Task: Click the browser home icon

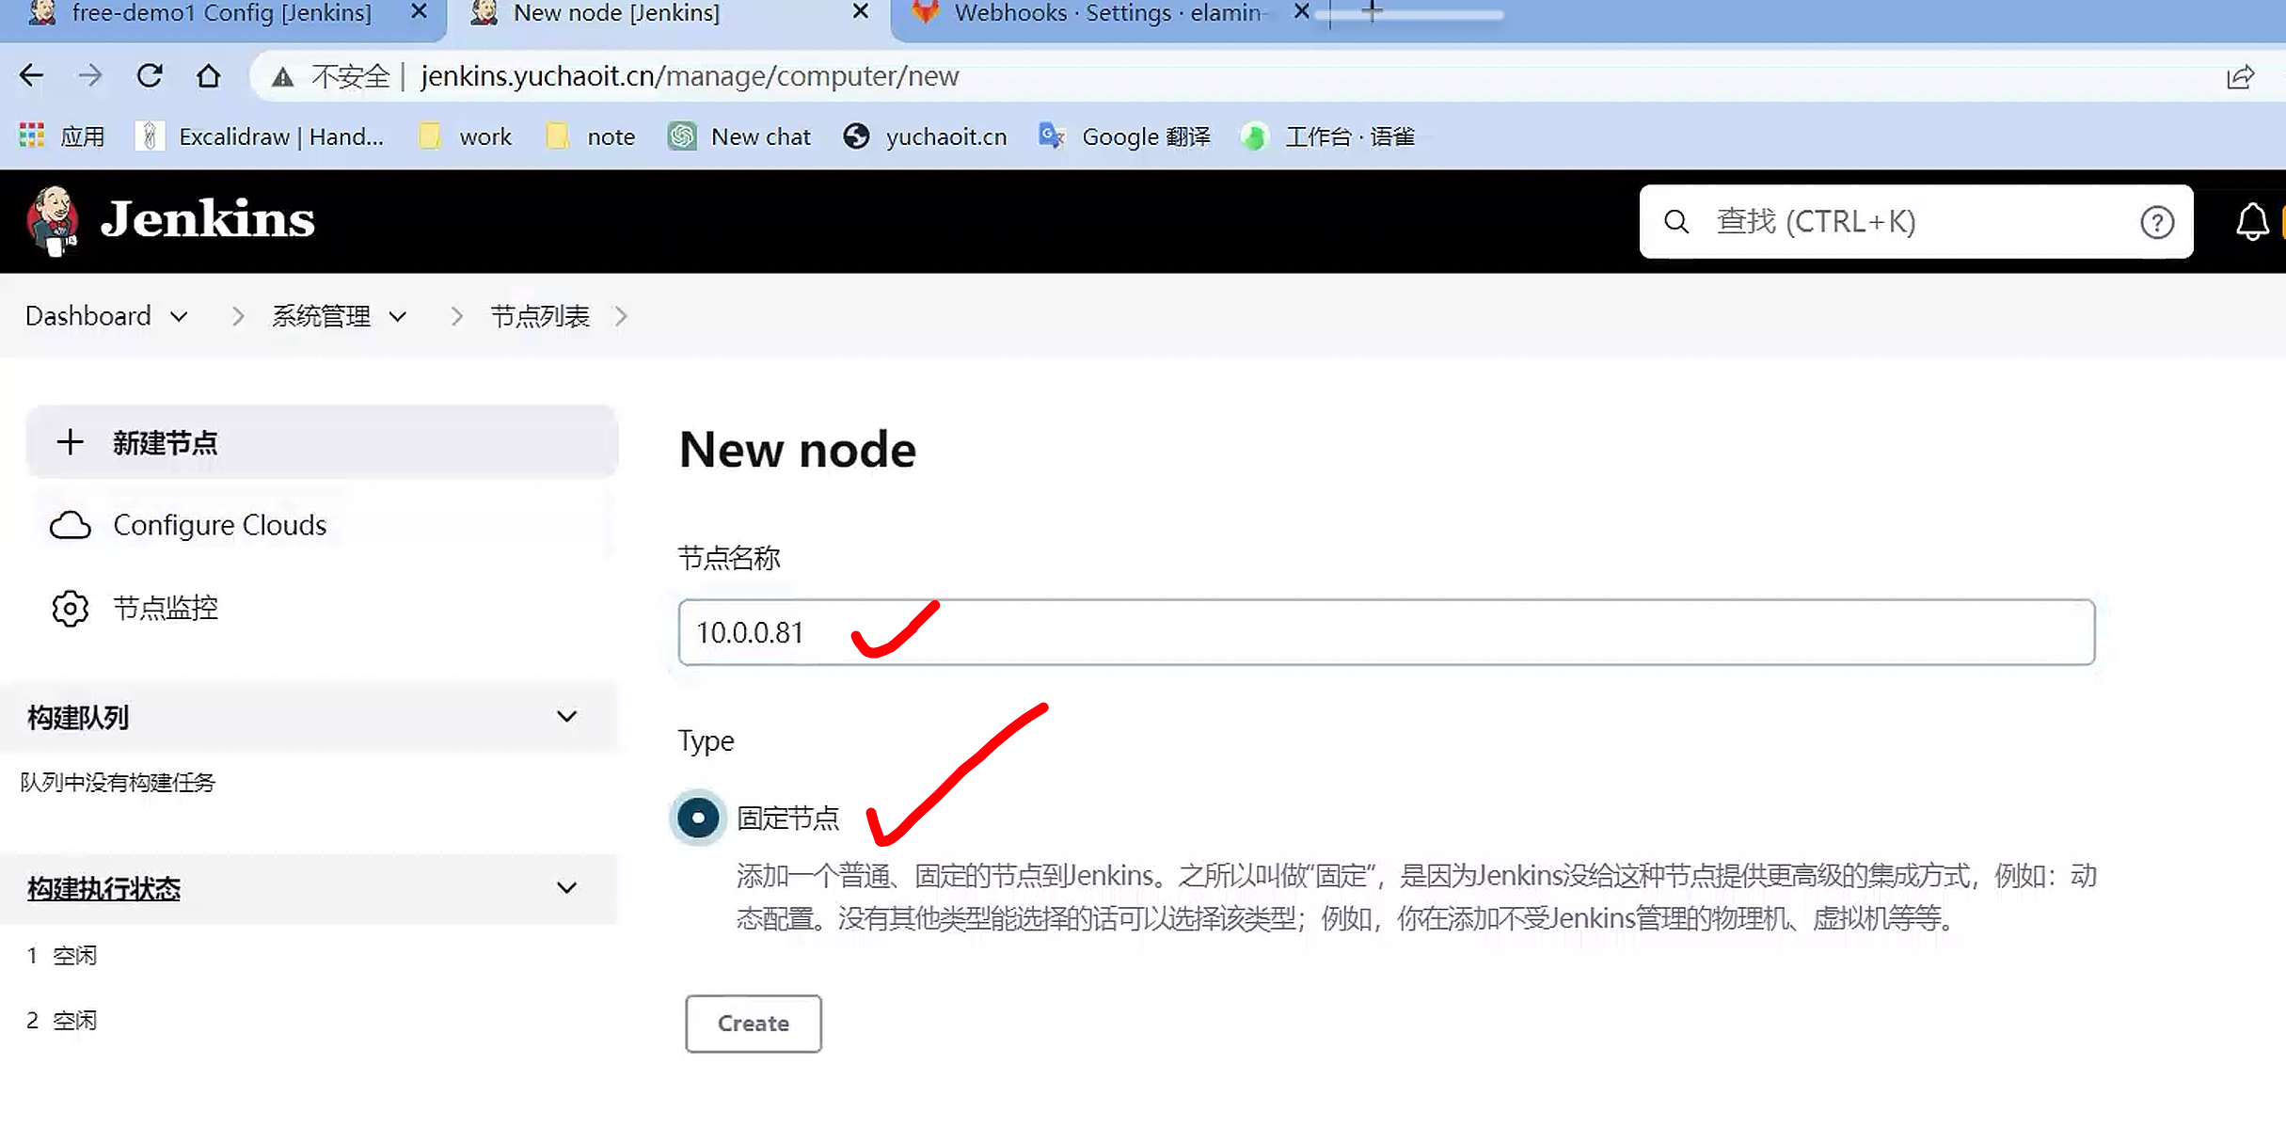Action: click(x=209, y=75)
